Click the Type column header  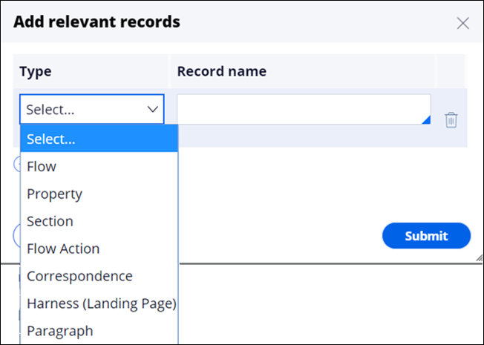[x=36, y=71]
